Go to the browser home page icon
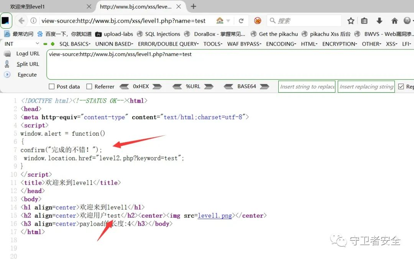414x259 pixels. point(394,21)
